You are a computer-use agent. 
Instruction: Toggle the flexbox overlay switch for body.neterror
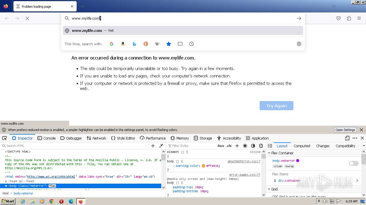tap(354, 163)
